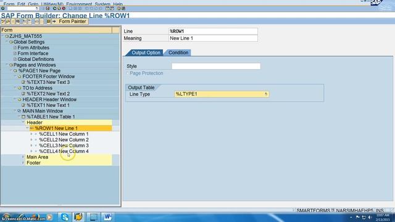
Task: Select FOOTER Footer Window node
Action: (48, 76)
